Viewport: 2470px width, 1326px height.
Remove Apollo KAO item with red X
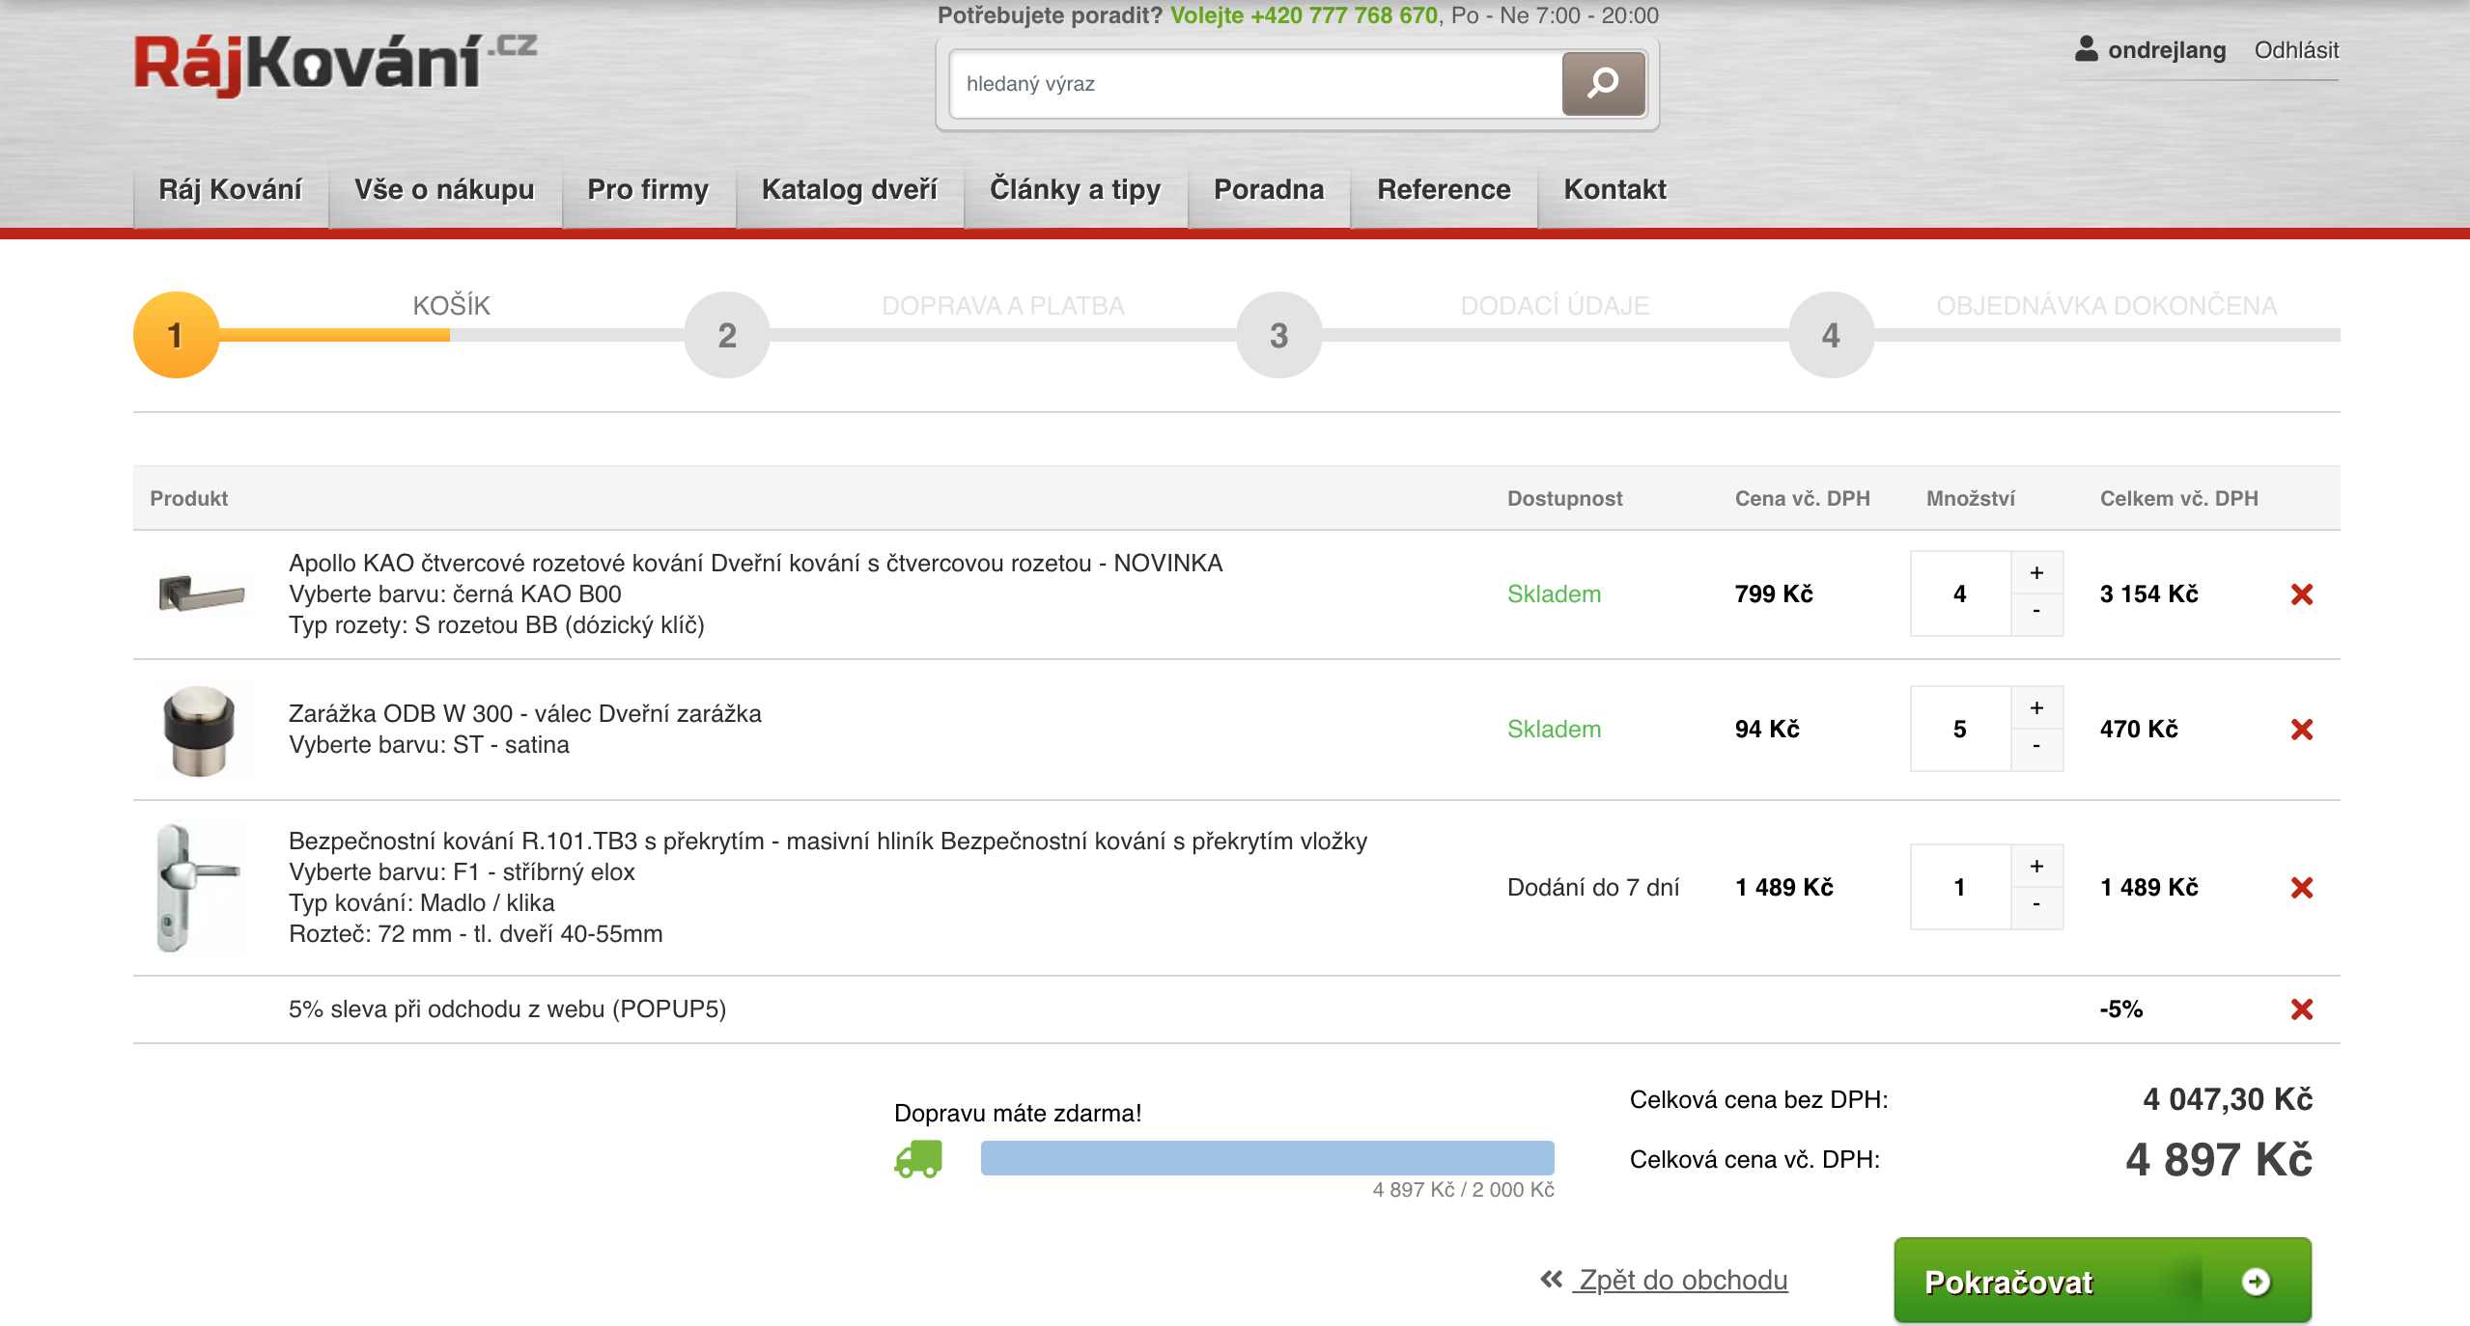pos(2301,594)
